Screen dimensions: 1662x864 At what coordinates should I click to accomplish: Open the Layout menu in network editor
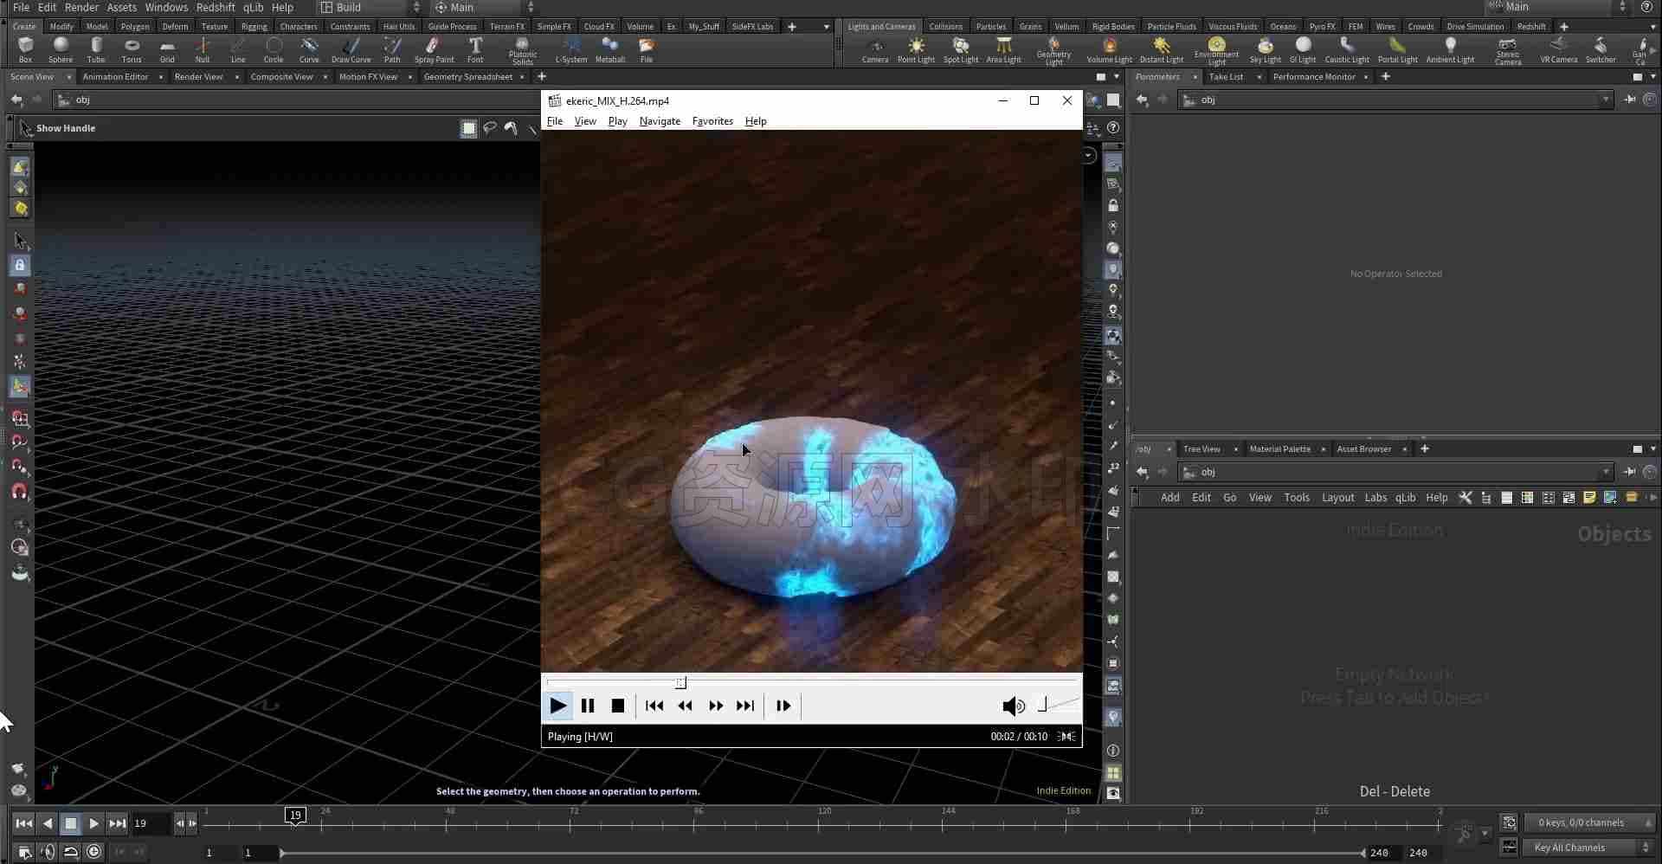(x=1337, y=498)
